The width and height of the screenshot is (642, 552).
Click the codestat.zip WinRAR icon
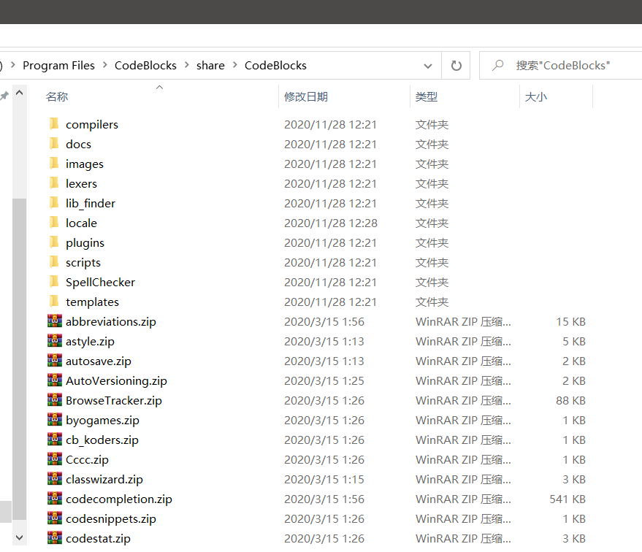55,537
